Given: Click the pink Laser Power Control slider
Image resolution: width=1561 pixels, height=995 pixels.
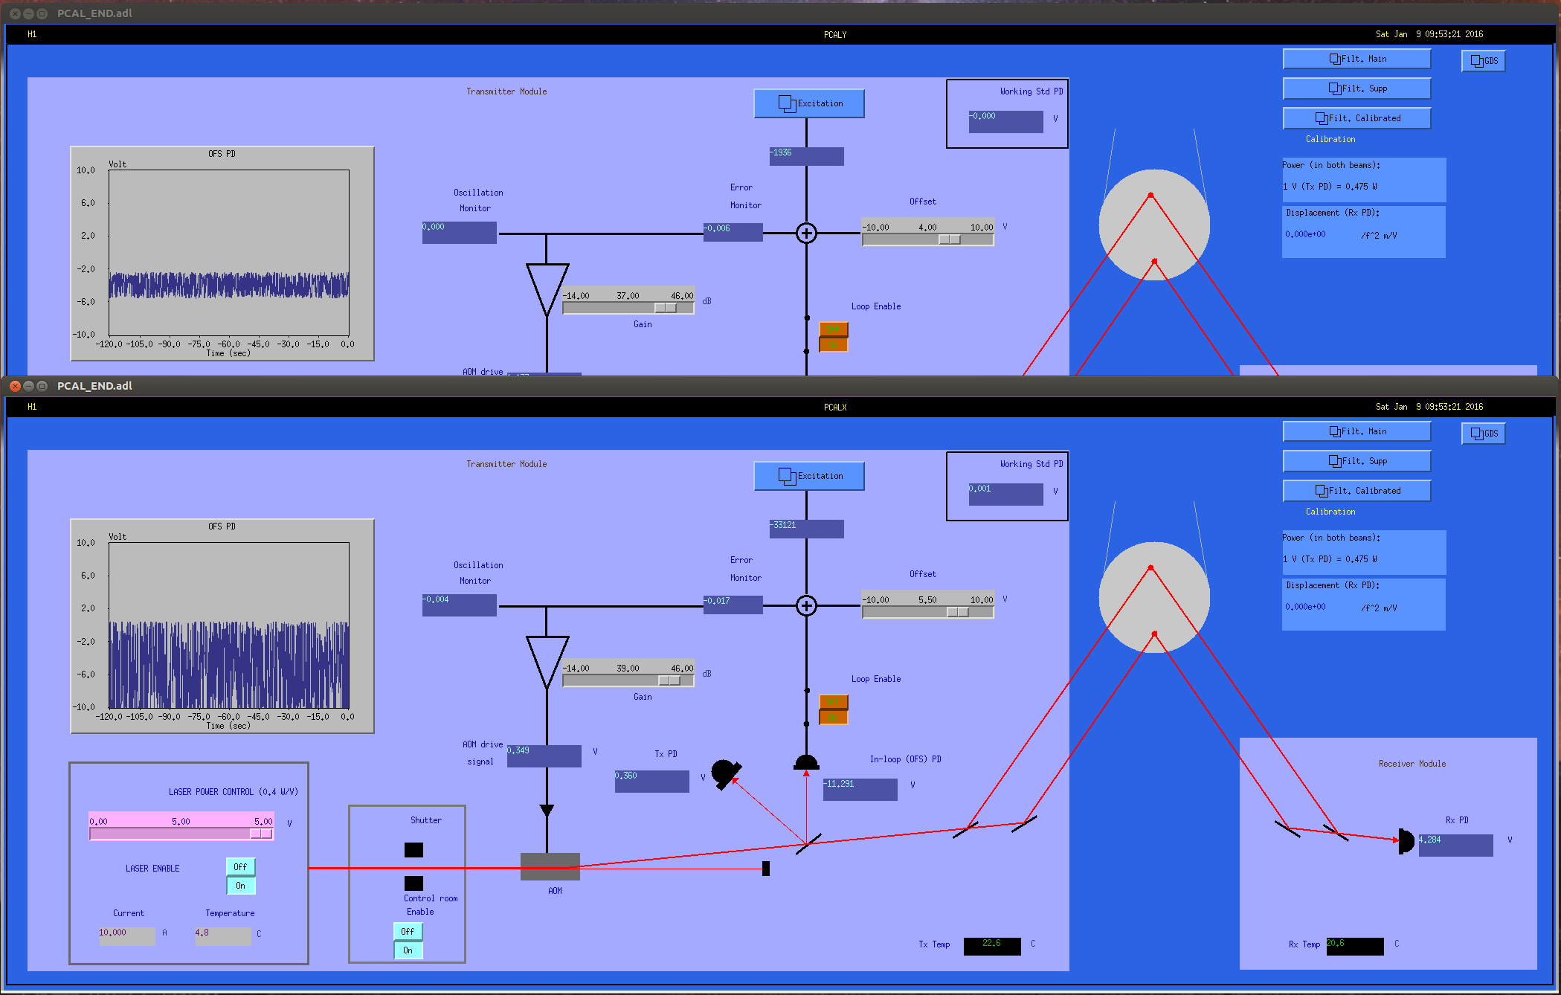Looking at the screenshot, I should coord(181,834).
